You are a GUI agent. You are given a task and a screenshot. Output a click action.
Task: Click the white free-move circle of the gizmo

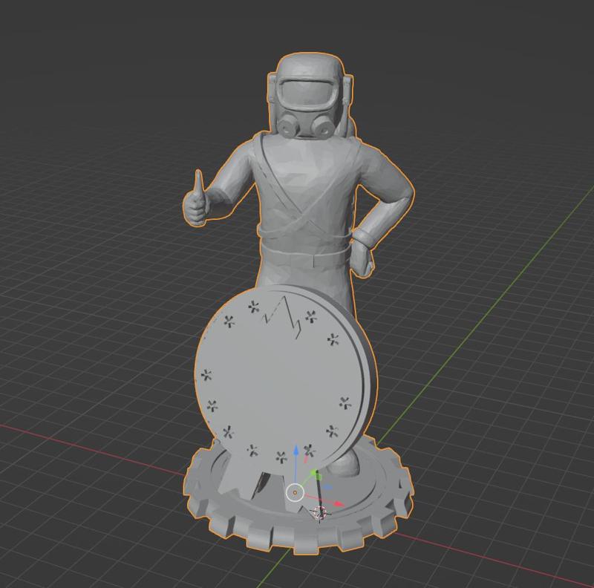click(295, 493)
